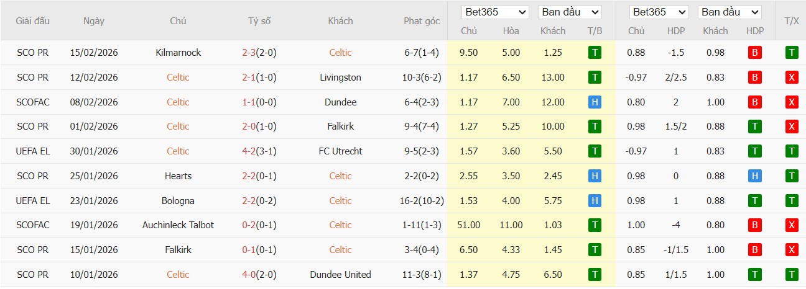The height and width of the screenshot is (289, 806).
Task: Click green T badge in Bologna row T/X column
Action: [792, 201]
